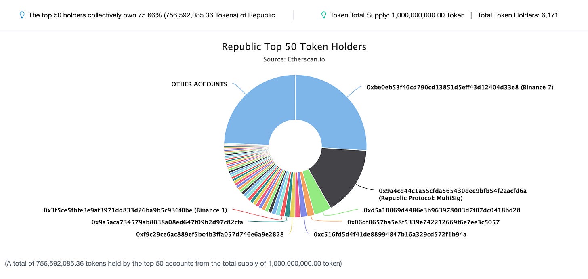
Task: Select the OTHER ACCOUNTS pie slice
Action: pyautogui.click(x=260, y=109)
